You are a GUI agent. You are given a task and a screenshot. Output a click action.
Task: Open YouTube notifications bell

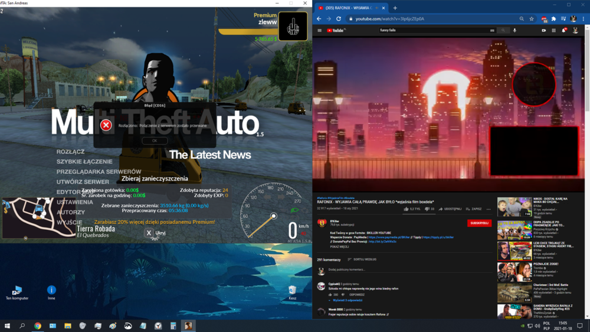pyautogui.click(x=563, y=31)
